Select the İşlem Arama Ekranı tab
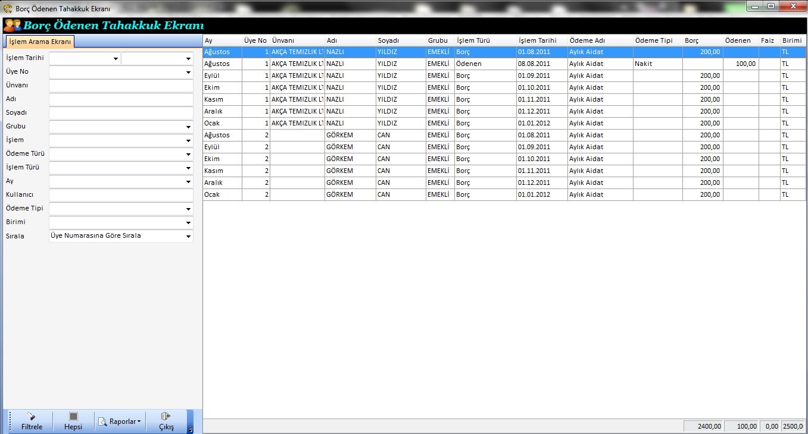Screen dimensions: 808x434 click(x=40, y=42)
